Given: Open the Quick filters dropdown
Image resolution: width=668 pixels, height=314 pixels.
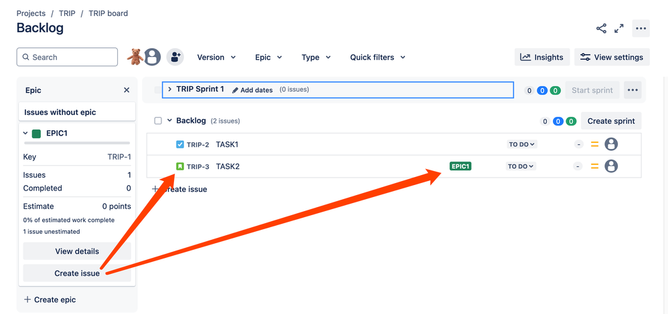Looking at the screenshot, I should (378, 57).
